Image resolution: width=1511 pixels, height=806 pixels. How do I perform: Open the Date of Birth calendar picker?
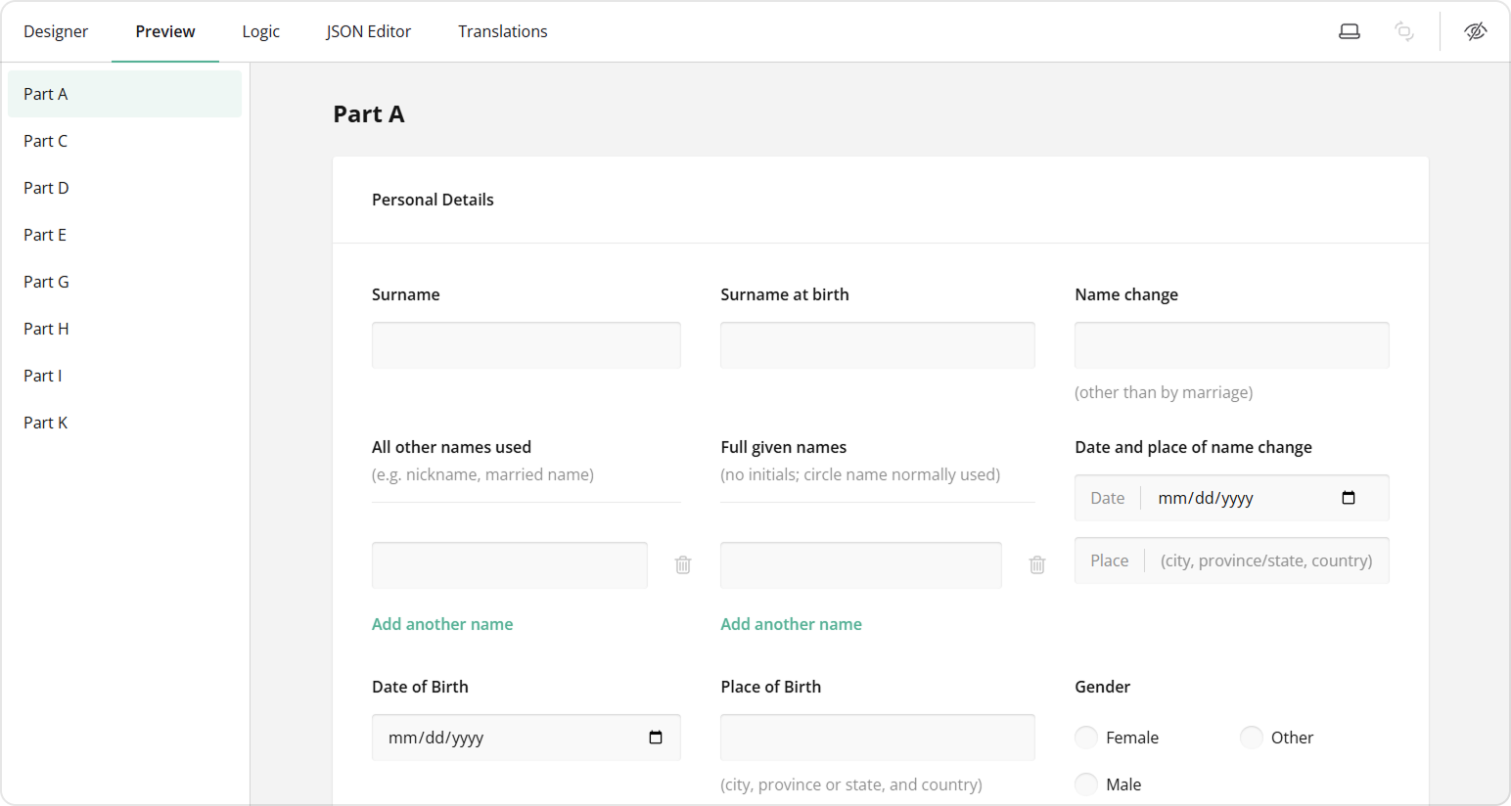tap(656, 738)
